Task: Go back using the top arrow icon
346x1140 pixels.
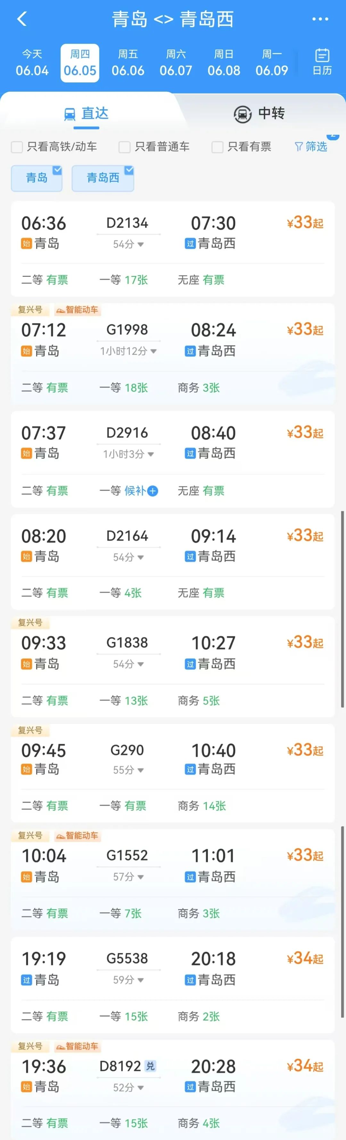Action: 22,19
